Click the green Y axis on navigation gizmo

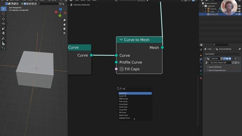coord(60,15)
